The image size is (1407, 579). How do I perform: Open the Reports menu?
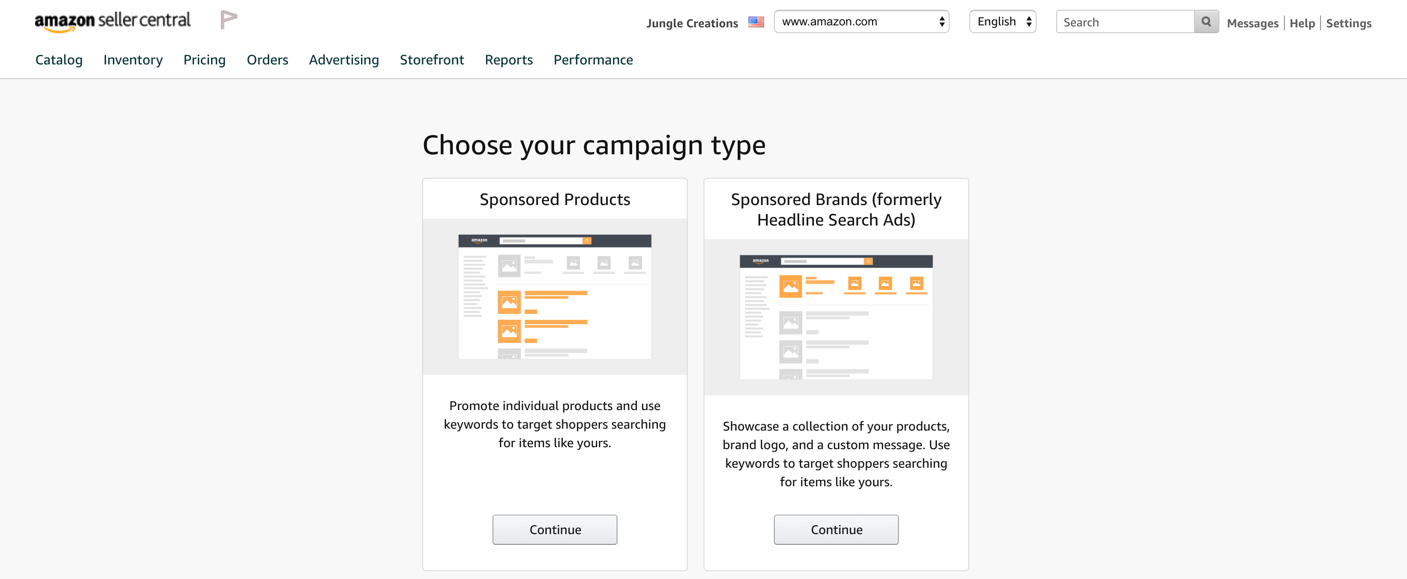click(509, 60)
